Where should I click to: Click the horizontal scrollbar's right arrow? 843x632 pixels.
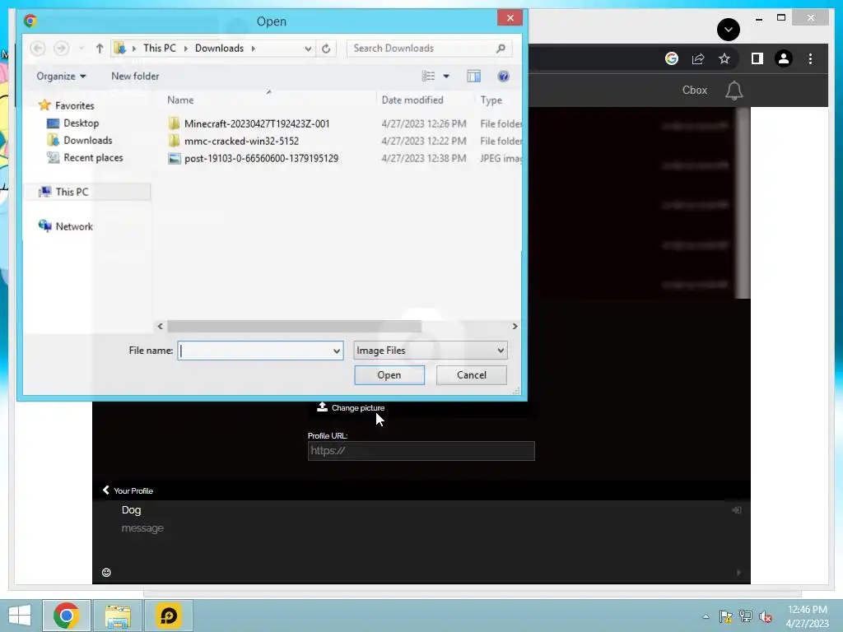pyautogui.click(x=515, y=326)
